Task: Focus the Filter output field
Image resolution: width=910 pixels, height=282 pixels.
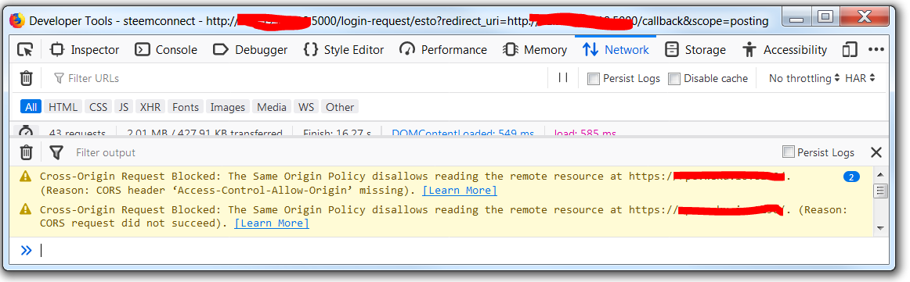Action: [x=424, y=152]
